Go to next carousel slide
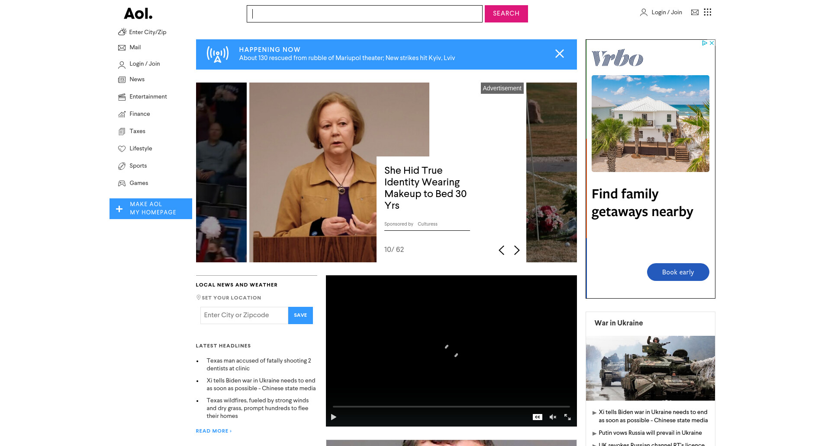 click(517, 250)
